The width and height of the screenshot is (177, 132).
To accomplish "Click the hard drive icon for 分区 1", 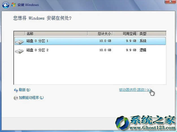I will 19,41.
